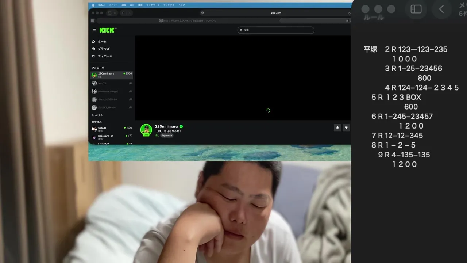
Task: Click note line 2 R 123–123–235
Action: [416, 49]
